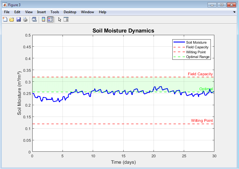Open the File menu

pos(7,12)
